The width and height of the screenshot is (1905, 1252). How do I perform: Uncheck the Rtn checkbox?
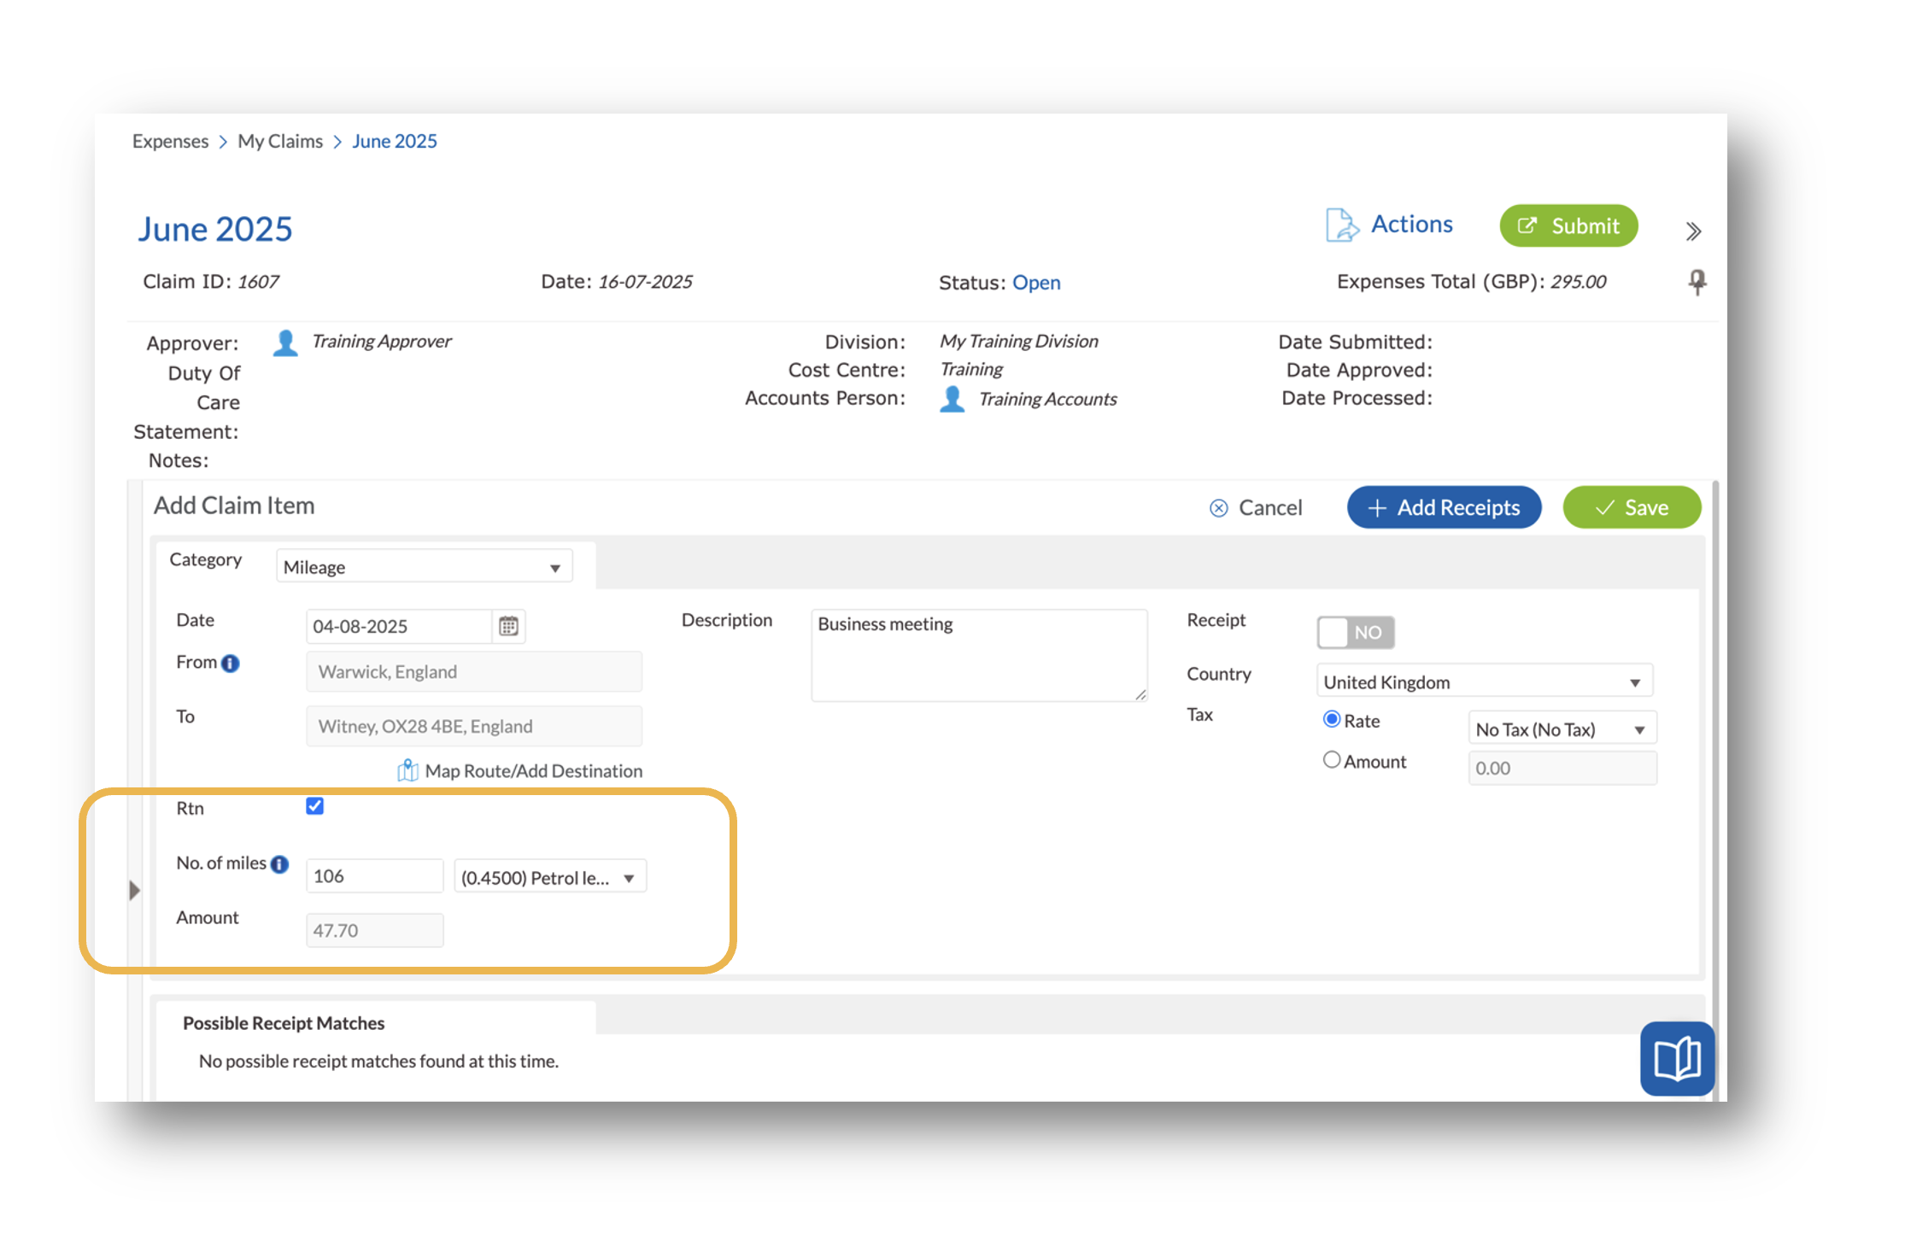[x=315, y=805]
